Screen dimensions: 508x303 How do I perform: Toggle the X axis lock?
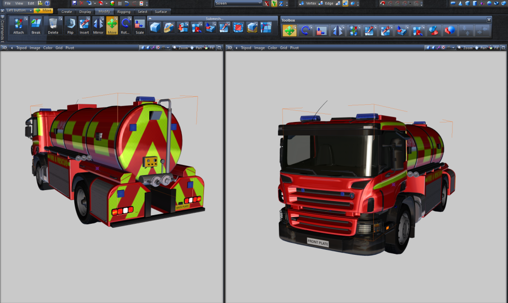click(267, 4)
